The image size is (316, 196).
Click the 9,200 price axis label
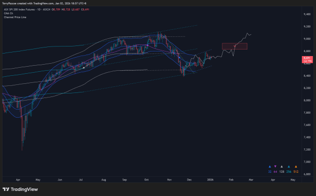[x=307, y=26]
